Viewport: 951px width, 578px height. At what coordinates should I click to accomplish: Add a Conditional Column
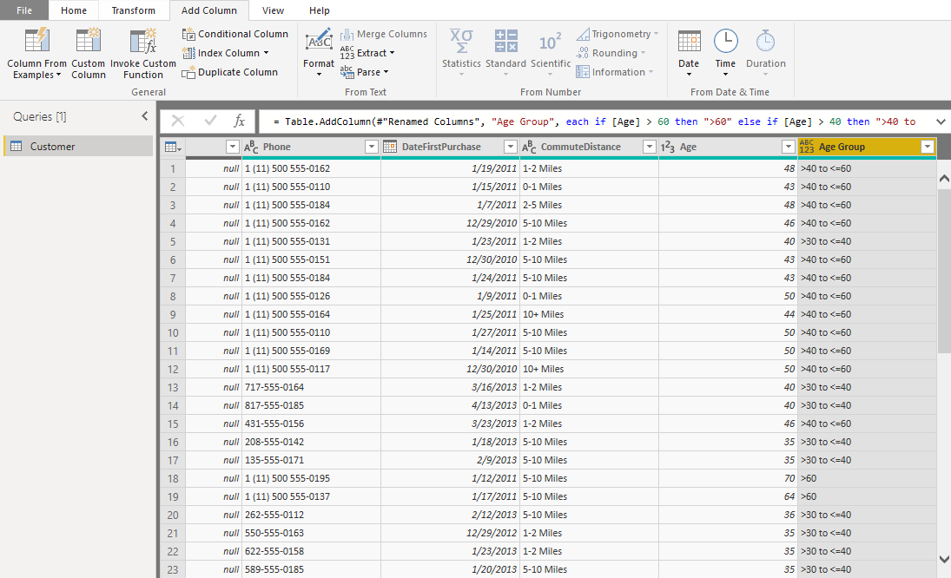point(235,34)
